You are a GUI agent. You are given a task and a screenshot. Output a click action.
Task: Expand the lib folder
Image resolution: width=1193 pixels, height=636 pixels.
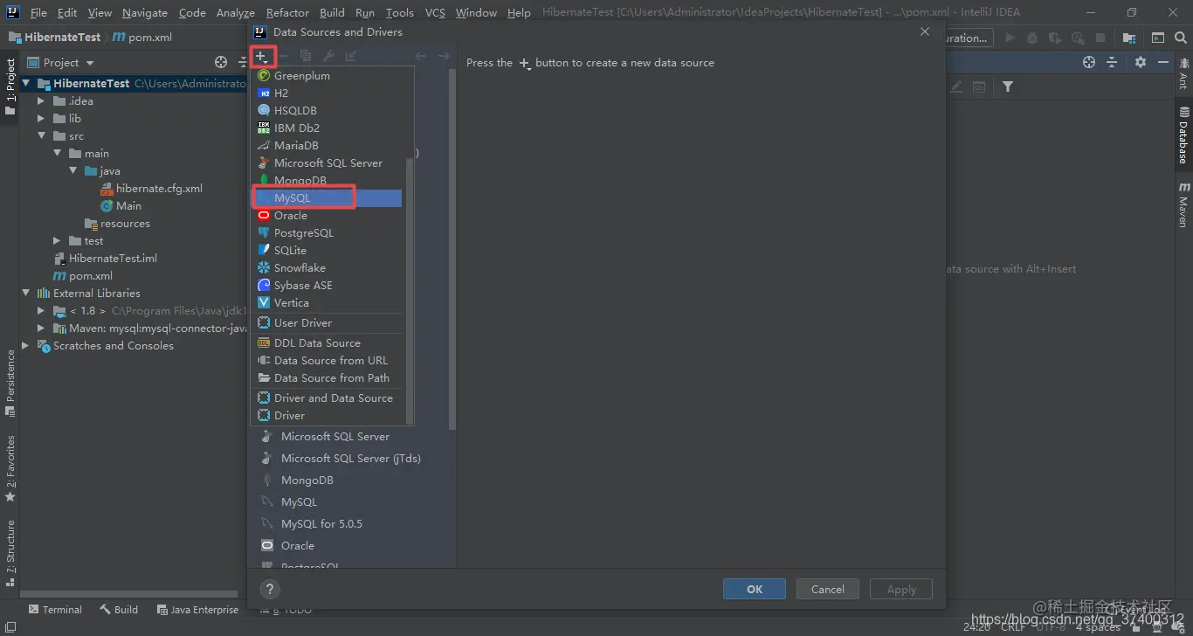point(40,119)
